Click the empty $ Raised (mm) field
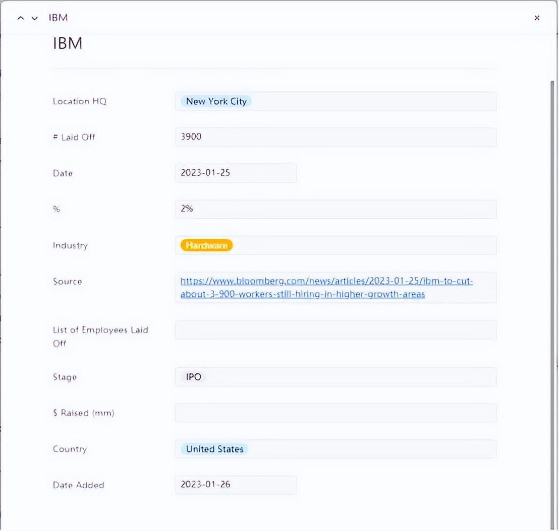The image size is (559, 531). (x=335, y=413)
